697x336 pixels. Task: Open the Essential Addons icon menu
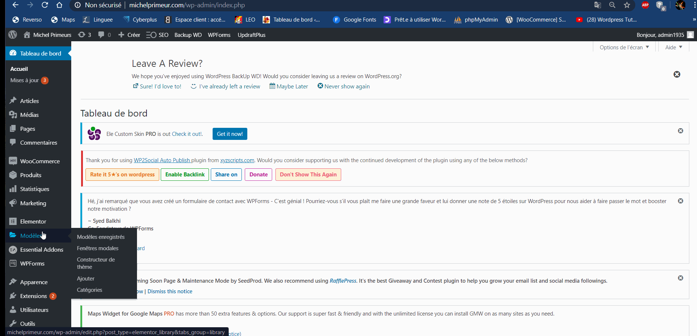(13, 249)
